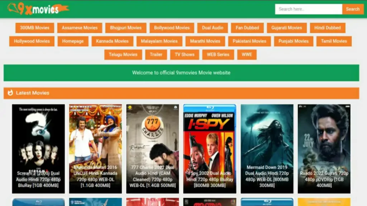Viewport: 367px width, 206px height.
Task: Open Mukunda Murari 2016 movie poster
Action: click(x=95, y=149)
